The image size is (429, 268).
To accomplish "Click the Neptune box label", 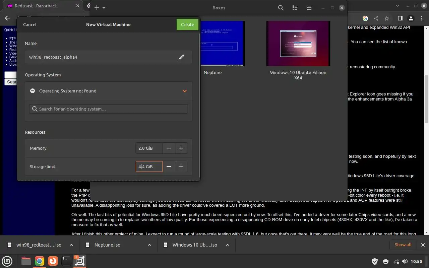I will click(212, 72).
